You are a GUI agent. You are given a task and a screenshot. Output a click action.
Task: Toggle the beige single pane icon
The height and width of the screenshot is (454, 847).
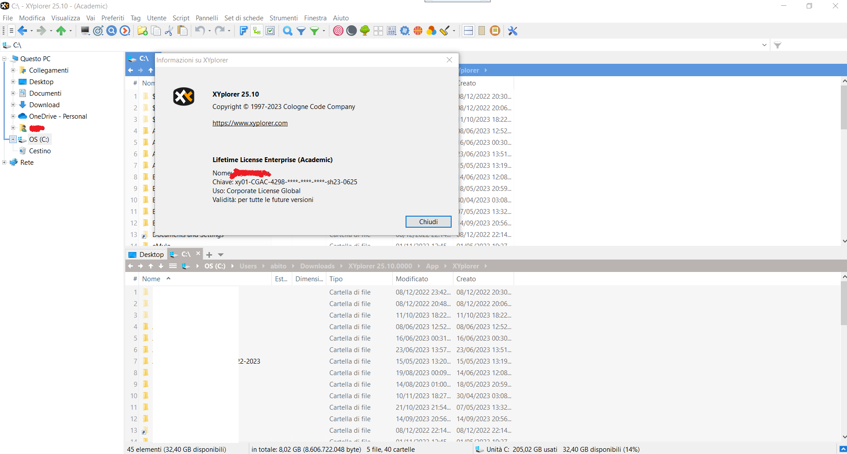(x=482, y=31)
